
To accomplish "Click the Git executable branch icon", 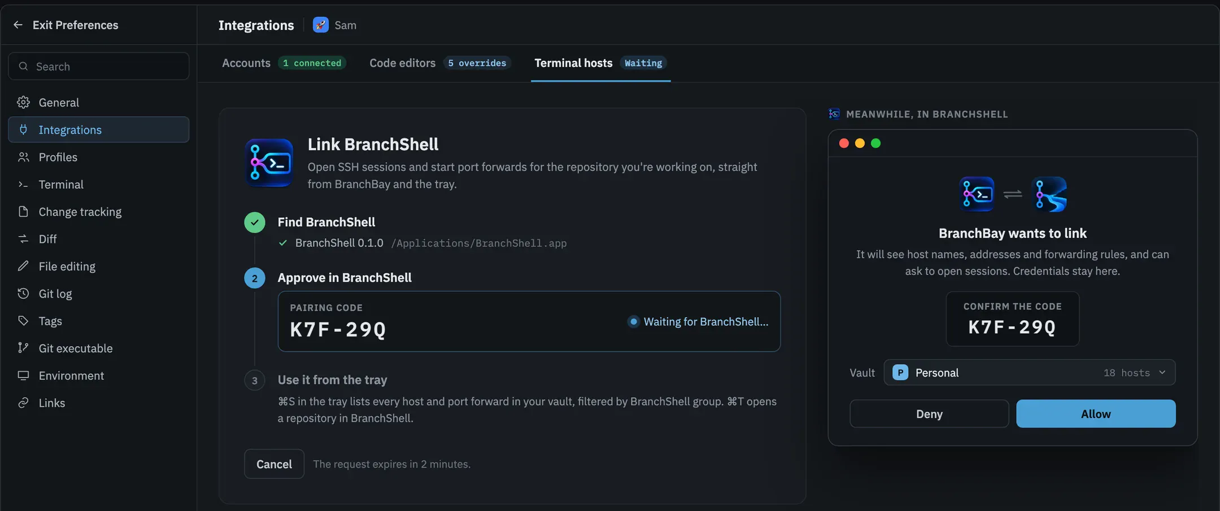I will click(23, 348).
